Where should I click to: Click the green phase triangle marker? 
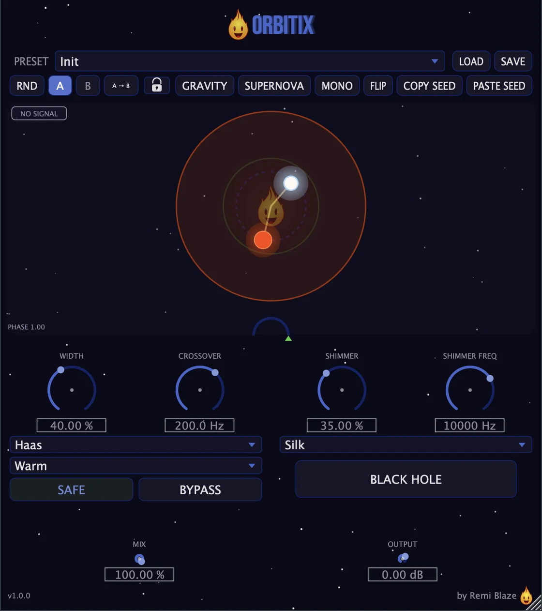pos(288,338)
